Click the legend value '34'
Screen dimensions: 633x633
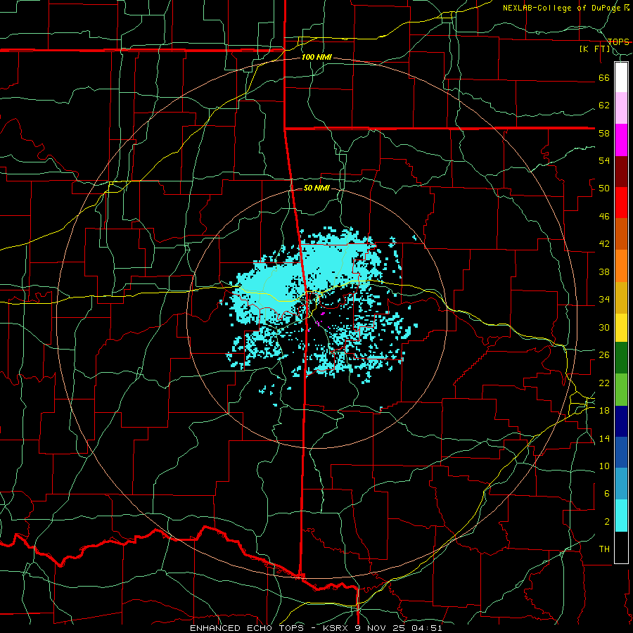pyautogui.click(x=604, y=300)
